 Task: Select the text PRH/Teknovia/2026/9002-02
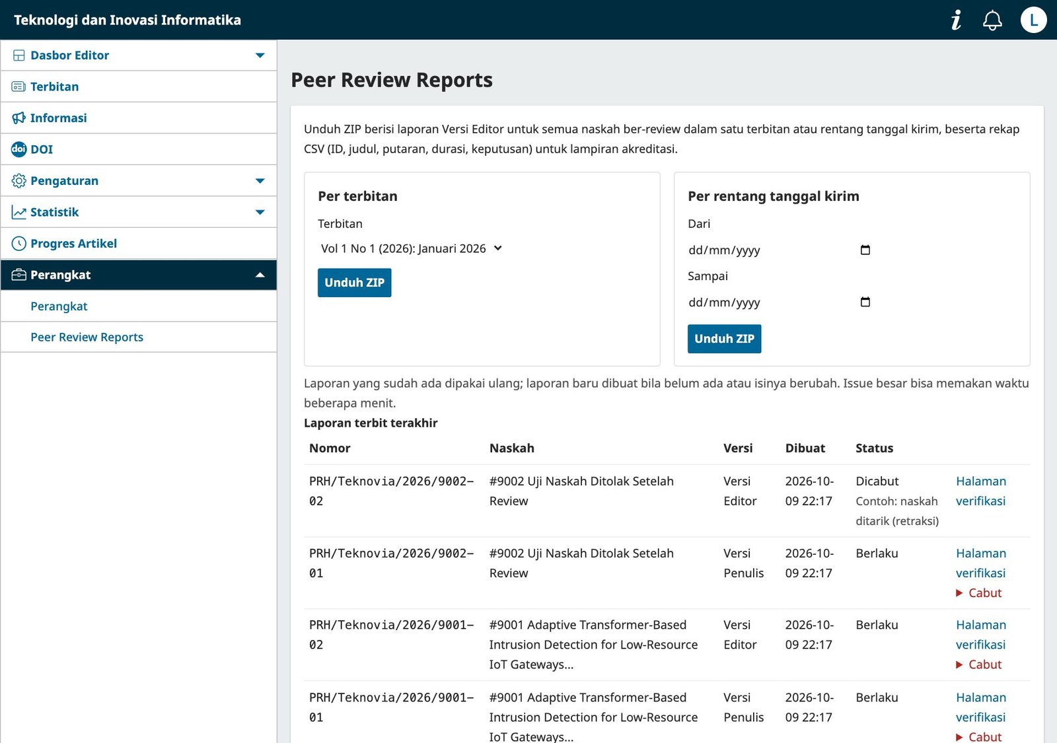click(x=392, y=491)
